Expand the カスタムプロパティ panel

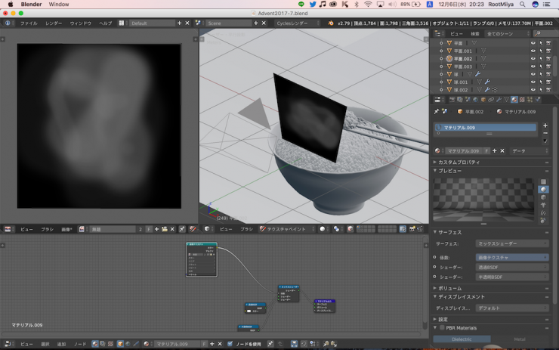[x=458, y=163]
